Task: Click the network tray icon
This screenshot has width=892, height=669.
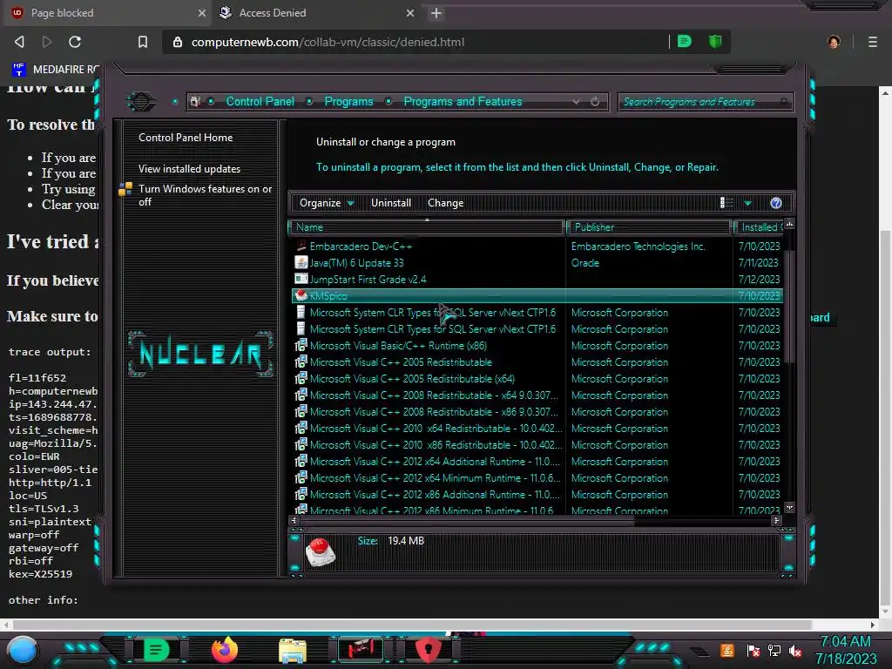Action: pos(774,651)
